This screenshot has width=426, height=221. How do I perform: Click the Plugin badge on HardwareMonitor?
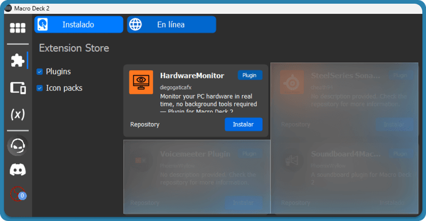(x=250, y=75)
